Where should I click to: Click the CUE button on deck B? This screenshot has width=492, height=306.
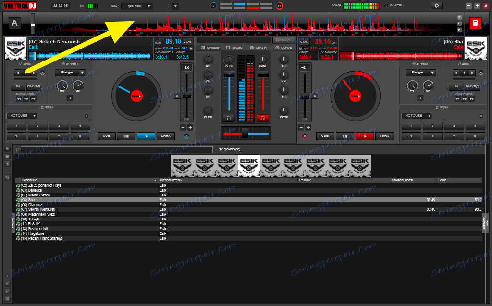point(325,136)
